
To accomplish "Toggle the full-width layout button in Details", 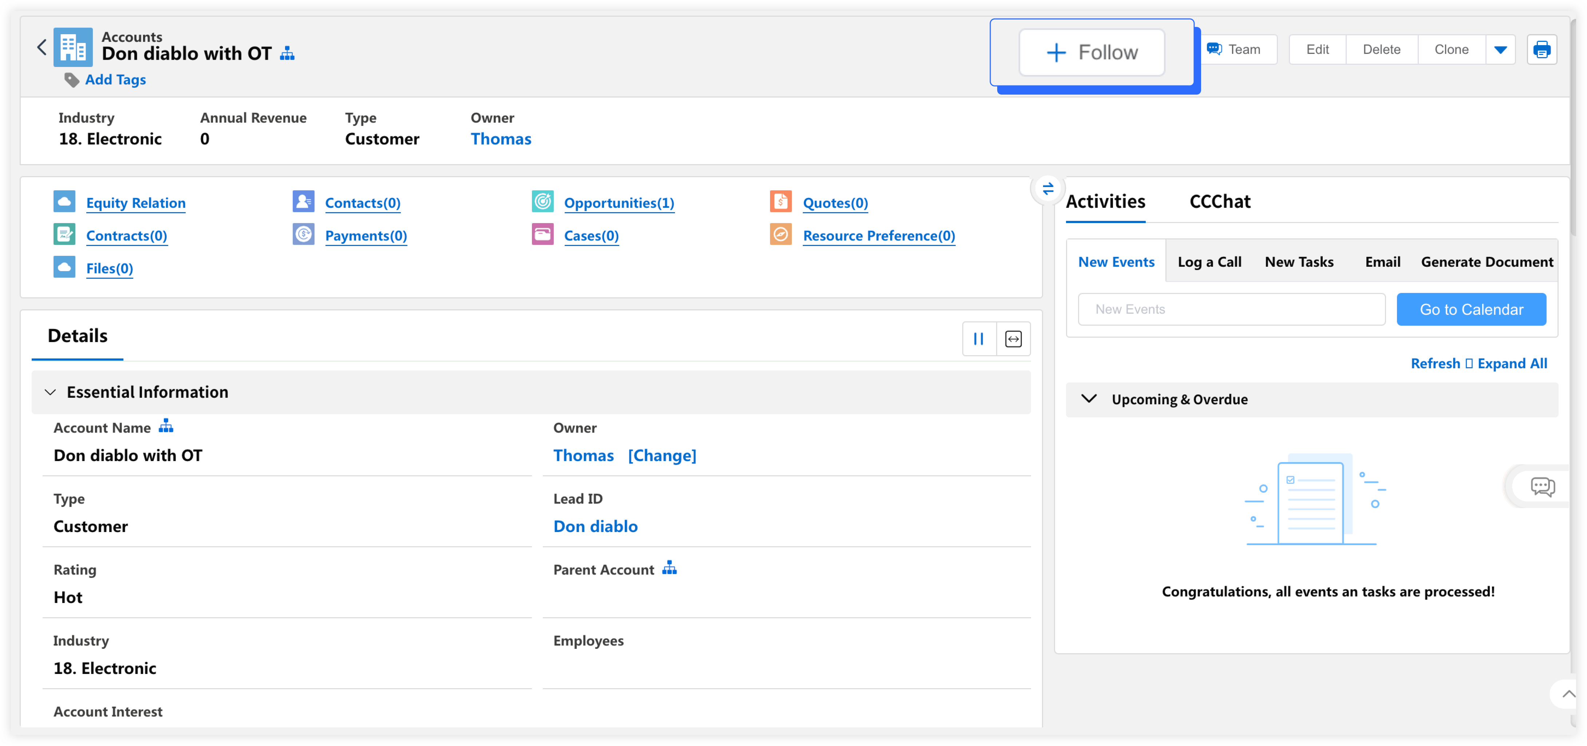I will [1014, 339].
